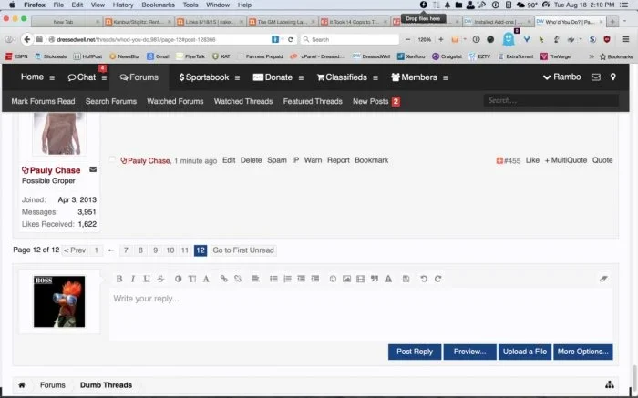Screen dimensions: 638x398
Task: Open the alerts pin icon
Action: 613,77
